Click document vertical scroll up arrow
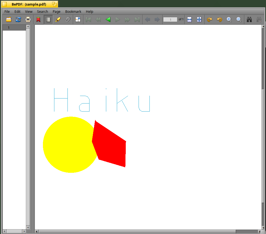The height and width of the screenshot is (234, 266). tap(263, 27)
